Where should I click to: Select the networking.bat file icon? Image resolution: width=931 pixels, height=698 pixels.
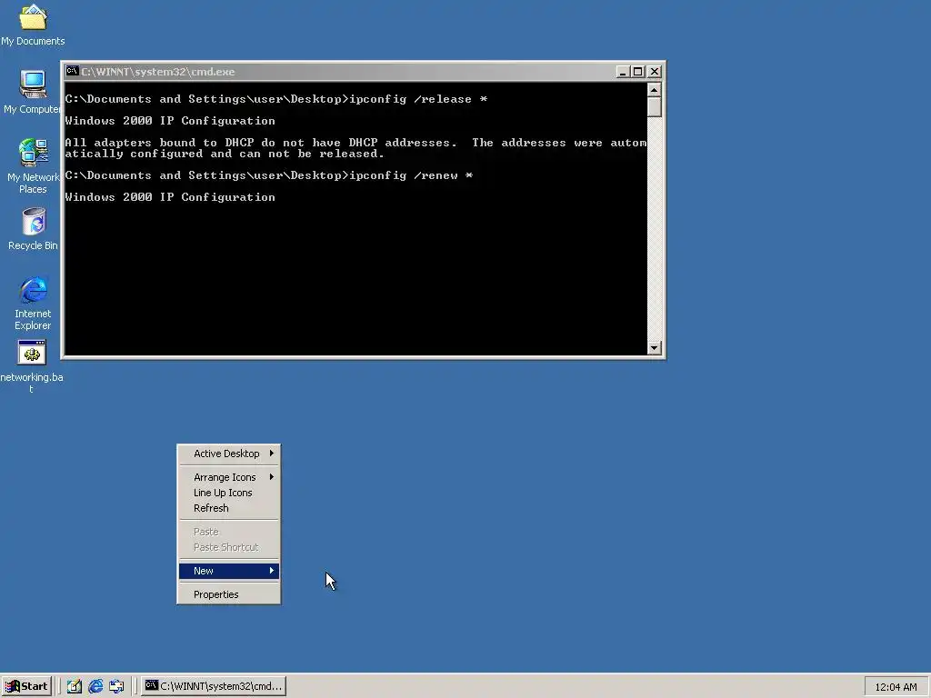click(32, 365)
